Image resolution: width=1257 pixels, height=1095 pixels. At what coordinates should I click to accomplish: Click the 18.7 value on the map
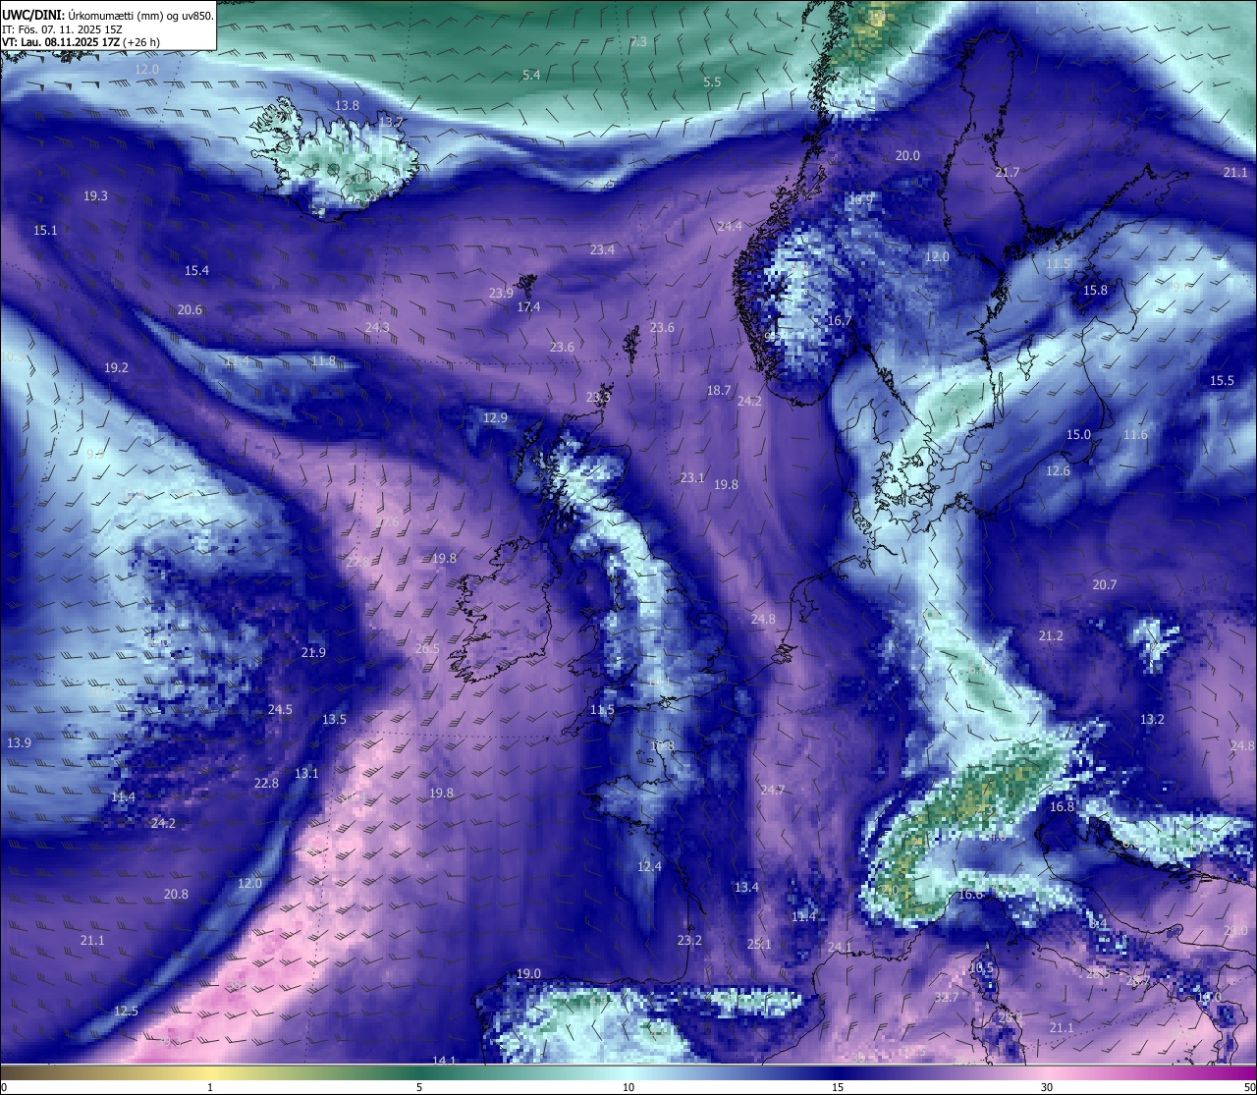pyautogui.click(x=719, y=391)
